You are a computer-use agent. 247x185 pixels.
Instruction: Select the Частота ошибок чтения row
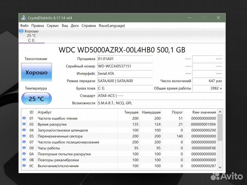click(119, 118)
